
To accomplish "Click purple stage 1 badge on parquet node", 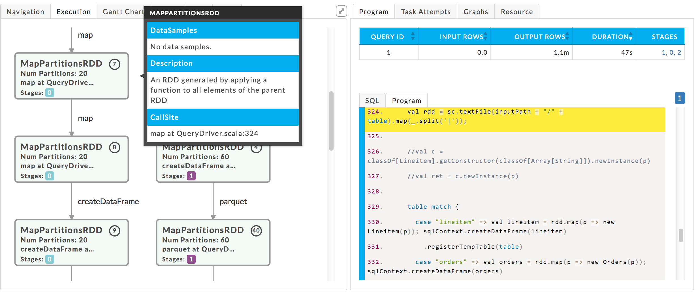I will tap(191, 259).
